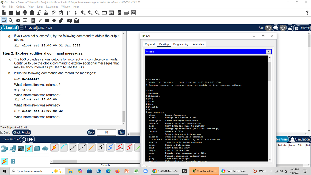
Task: Pick the dashed black crossover cable
Action: [x=82, y=148]
